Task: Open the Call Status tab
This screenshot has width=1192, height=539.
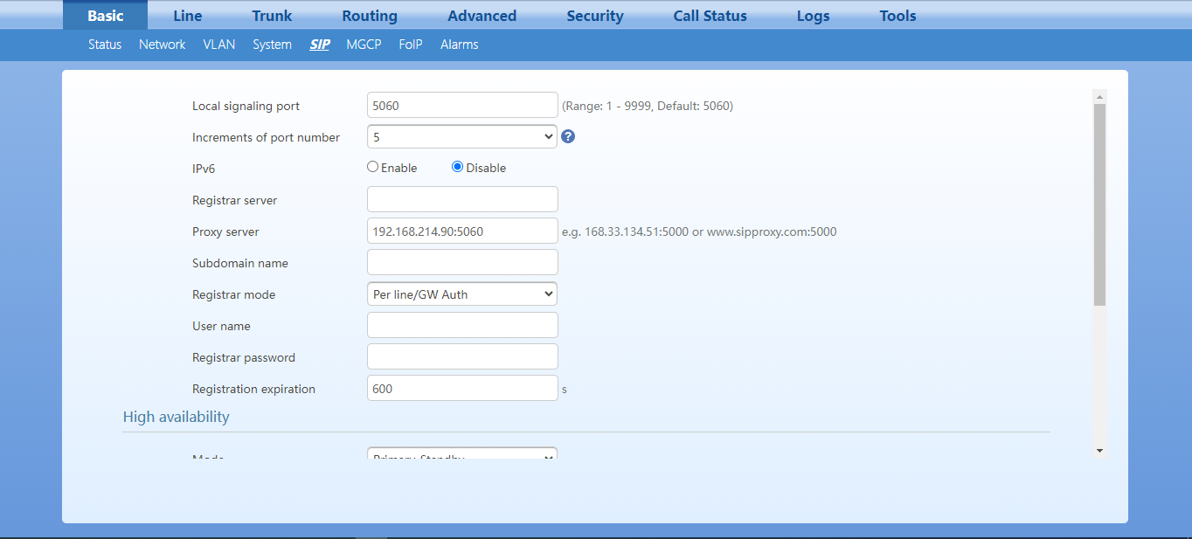Action: [x=710, y=16]
